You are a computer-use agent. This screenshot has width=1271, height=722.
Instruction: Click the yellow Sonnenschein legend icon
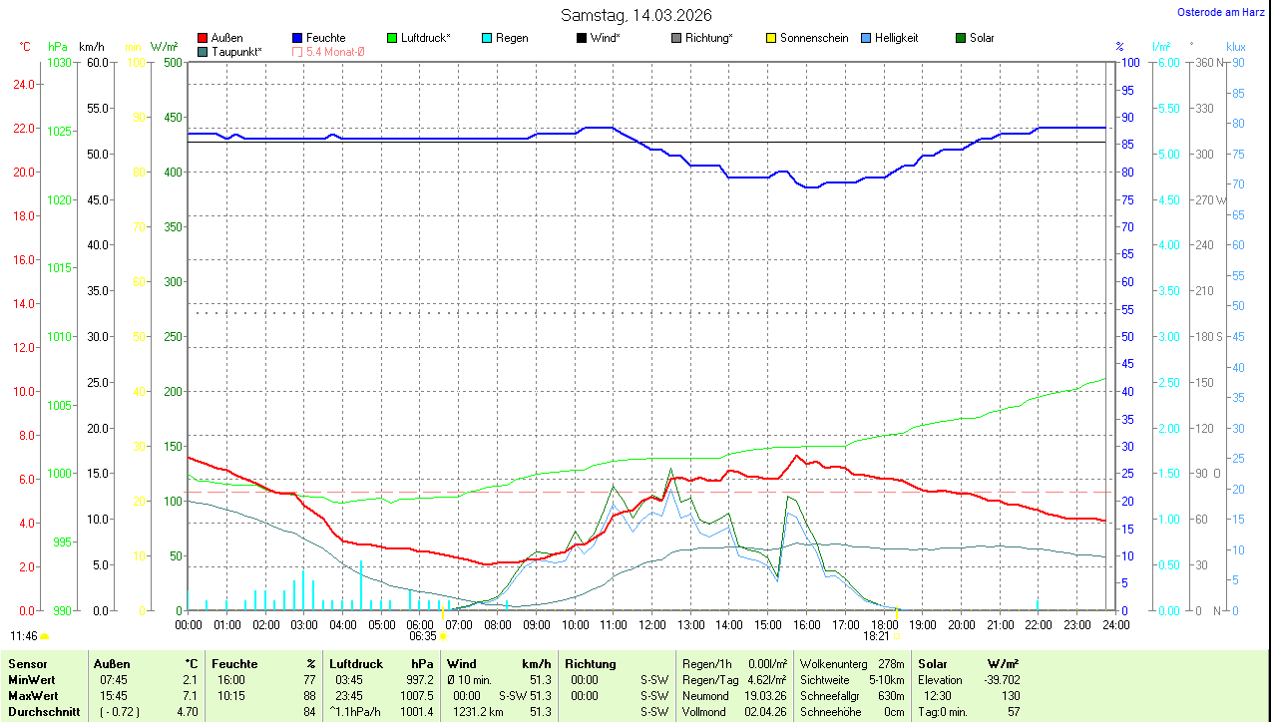(x=771, y=38)
